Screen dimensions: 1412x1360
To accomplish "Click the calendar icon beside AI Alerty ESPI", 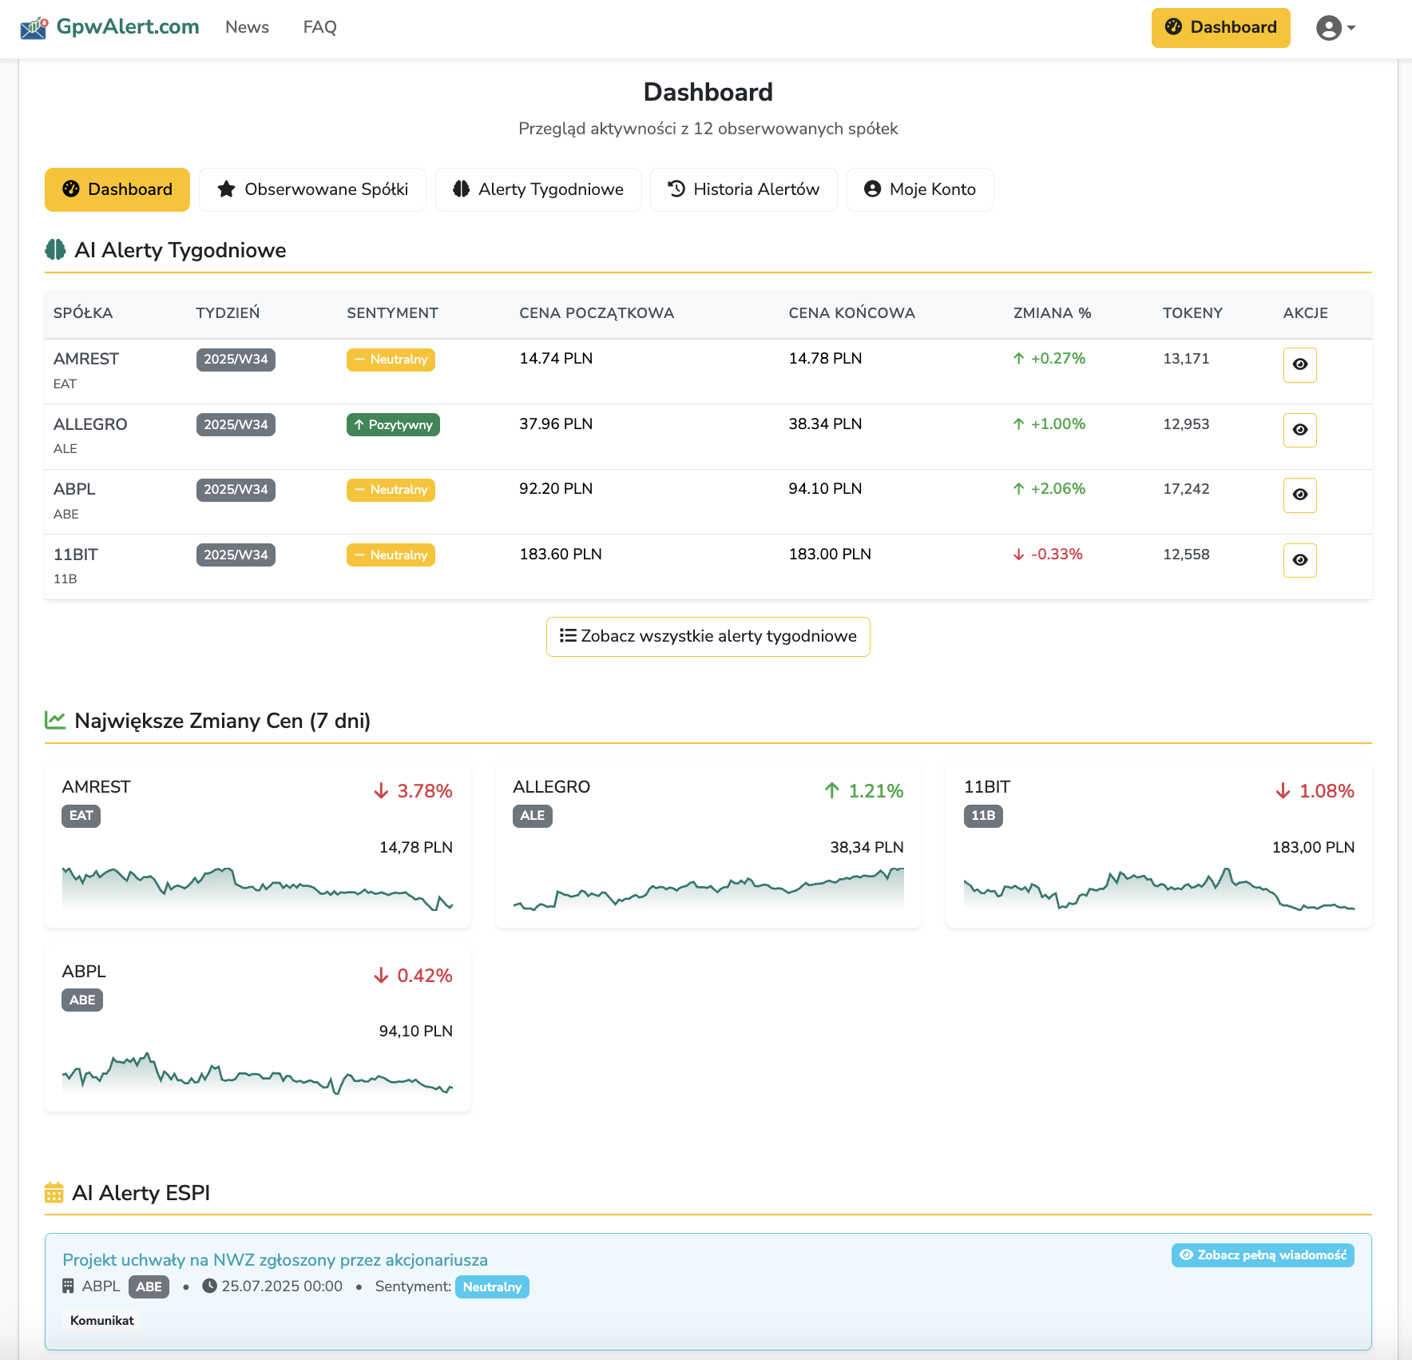I will (54, 1193).
